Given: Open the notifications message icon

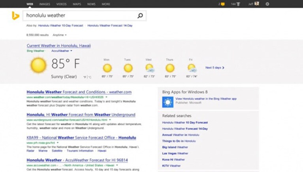Looking at the screenshot, I should coord(223,4).
